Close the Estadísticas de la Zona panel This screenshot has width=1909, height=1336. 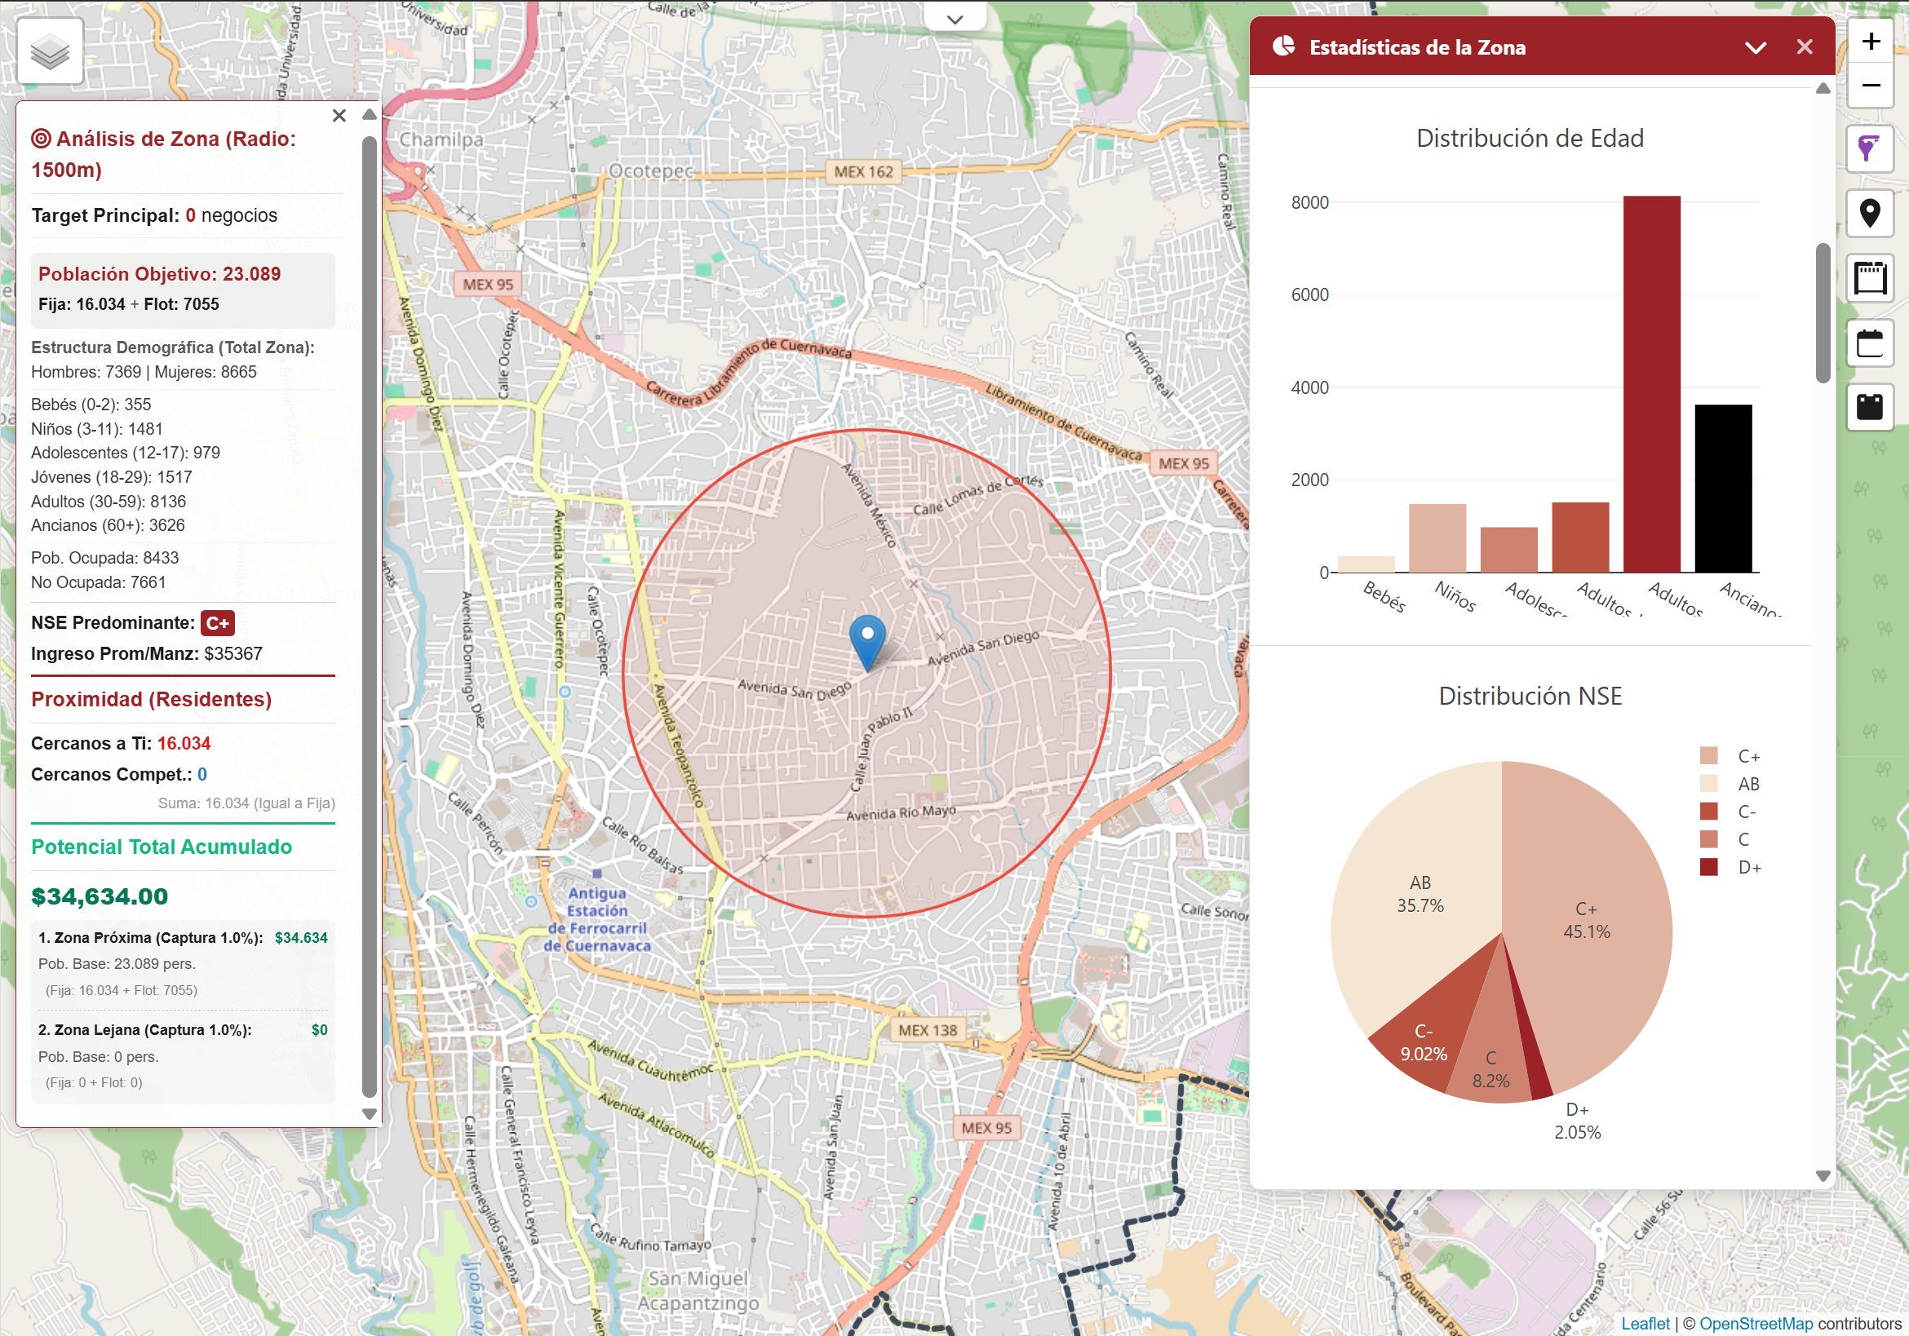coord(1805,47)
